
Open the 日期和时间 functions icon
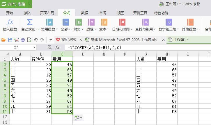tap(123, 22)
